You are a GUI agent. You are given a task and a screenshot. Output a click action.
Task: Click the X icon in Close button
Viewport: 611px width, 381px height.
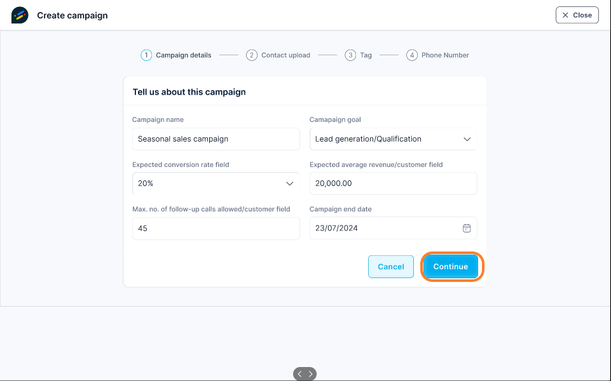point(565,15)
